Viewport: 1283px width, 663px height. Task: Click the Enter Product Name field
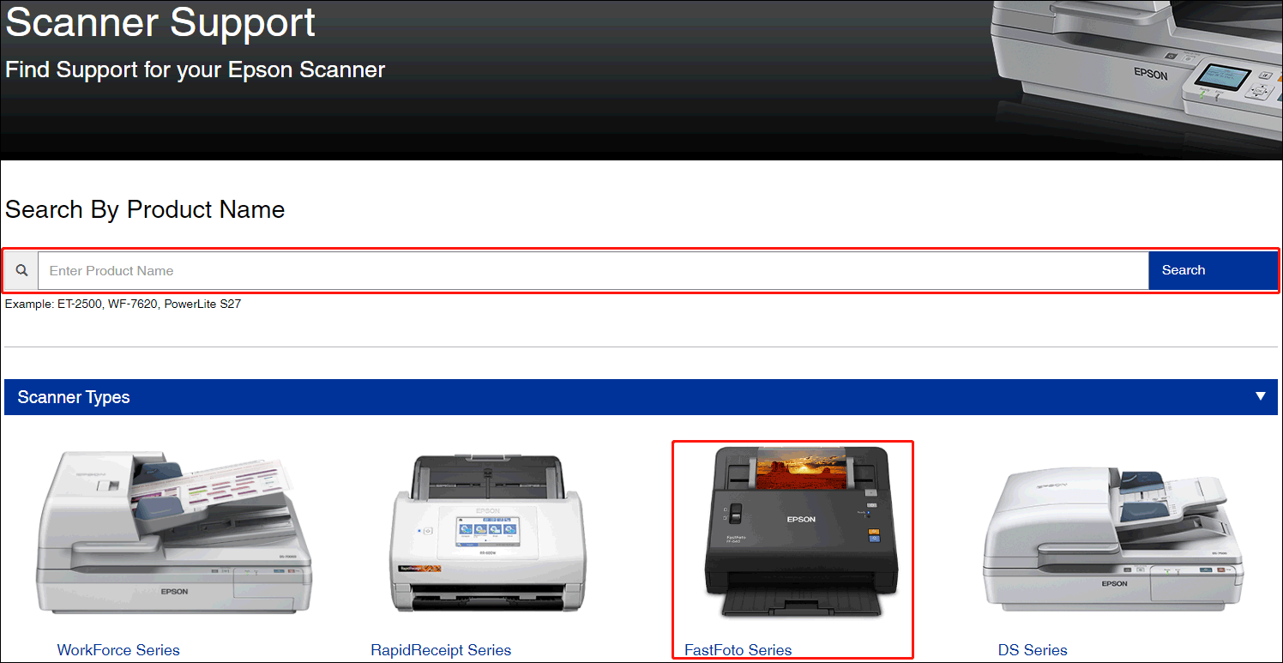coord(593,270)
